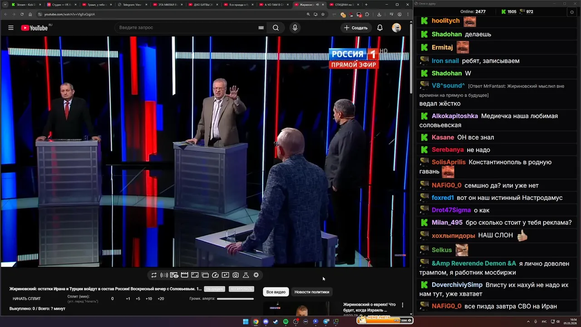Viewport: 581px width, 327px height.
Task: Switch to the Stream - Kick tab
Action: click(26, 5)
